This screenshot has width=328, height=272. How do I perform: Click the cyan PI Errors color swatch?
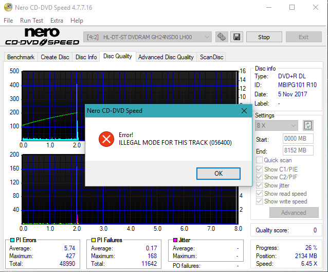12,240
